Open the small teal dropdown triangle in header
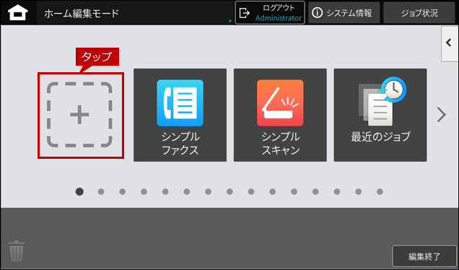The image size is (459, 270). pos(230,21)
